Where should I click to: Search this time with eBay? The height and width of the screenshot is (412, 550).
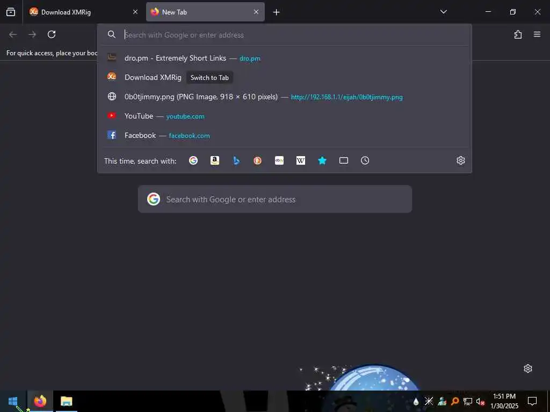(x=279, y=160)
